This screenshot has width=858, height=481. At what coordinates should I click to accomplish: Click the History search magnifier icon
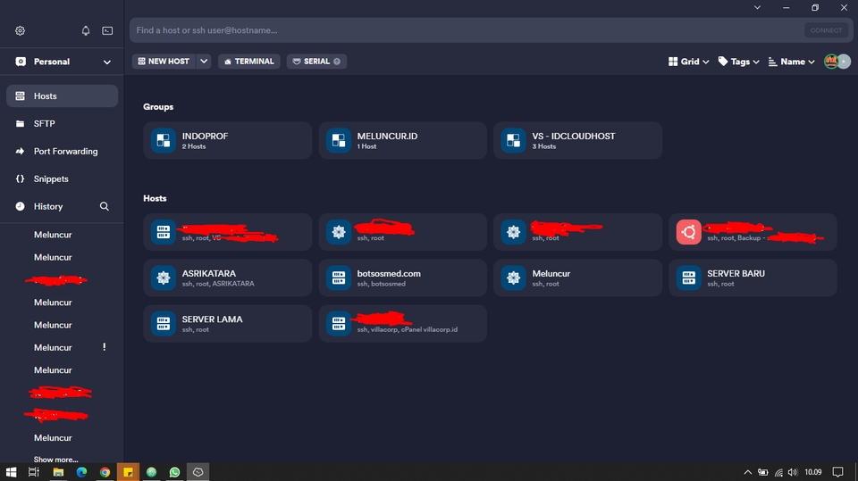click(x=104, y=207)
